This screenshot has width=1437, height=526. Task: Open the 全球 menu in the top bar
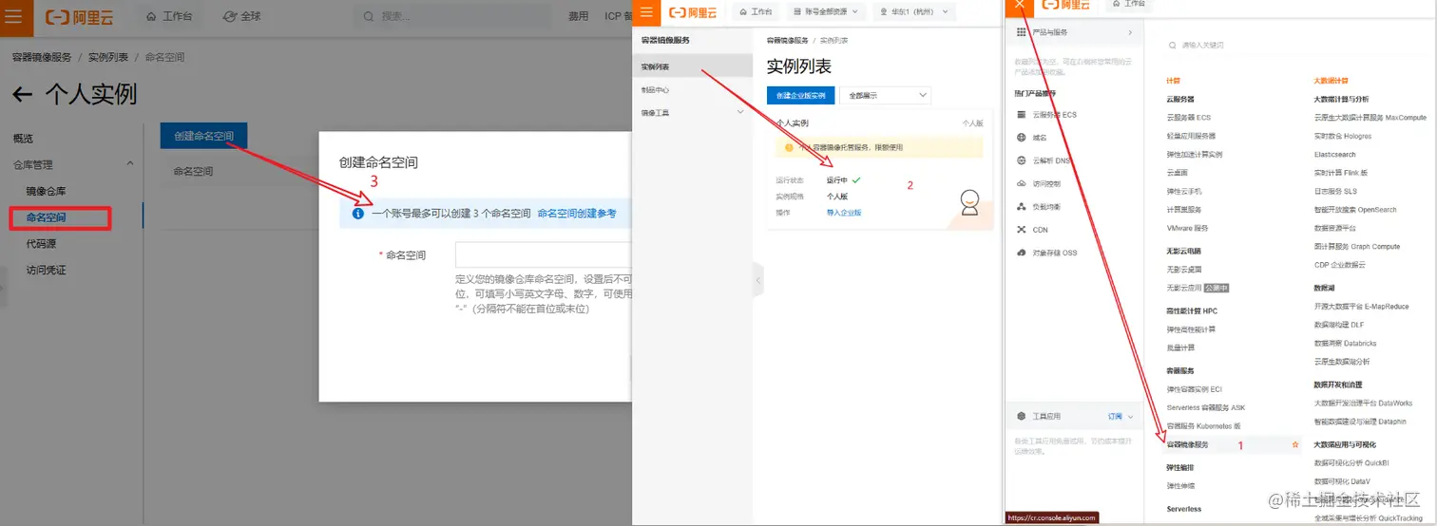[242, 16]
